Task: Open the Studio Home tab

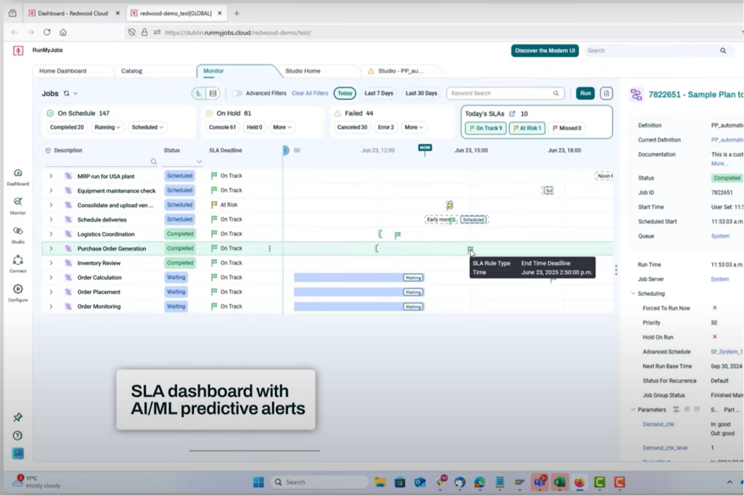Action: pos(303,71)
